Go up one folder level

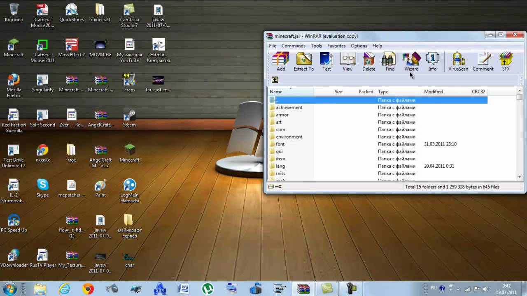point(275,80)
